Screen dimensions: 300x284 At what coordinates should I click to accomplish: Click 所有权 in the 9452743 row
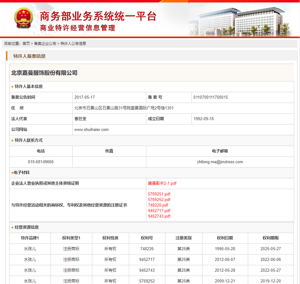[x=110, y=270]
